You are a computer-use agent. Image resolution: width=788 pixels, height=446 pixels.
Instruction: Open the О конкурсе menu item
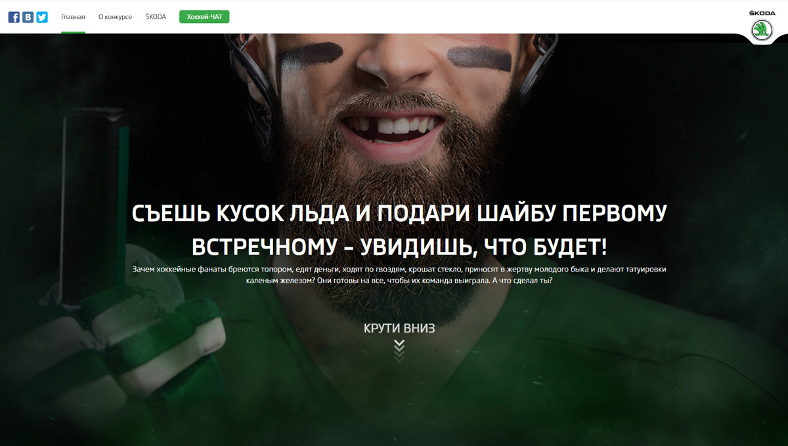(115, 17)
